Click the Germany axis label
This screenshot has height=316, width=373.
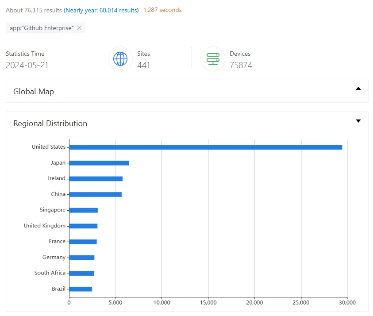(x=54, y=257)
